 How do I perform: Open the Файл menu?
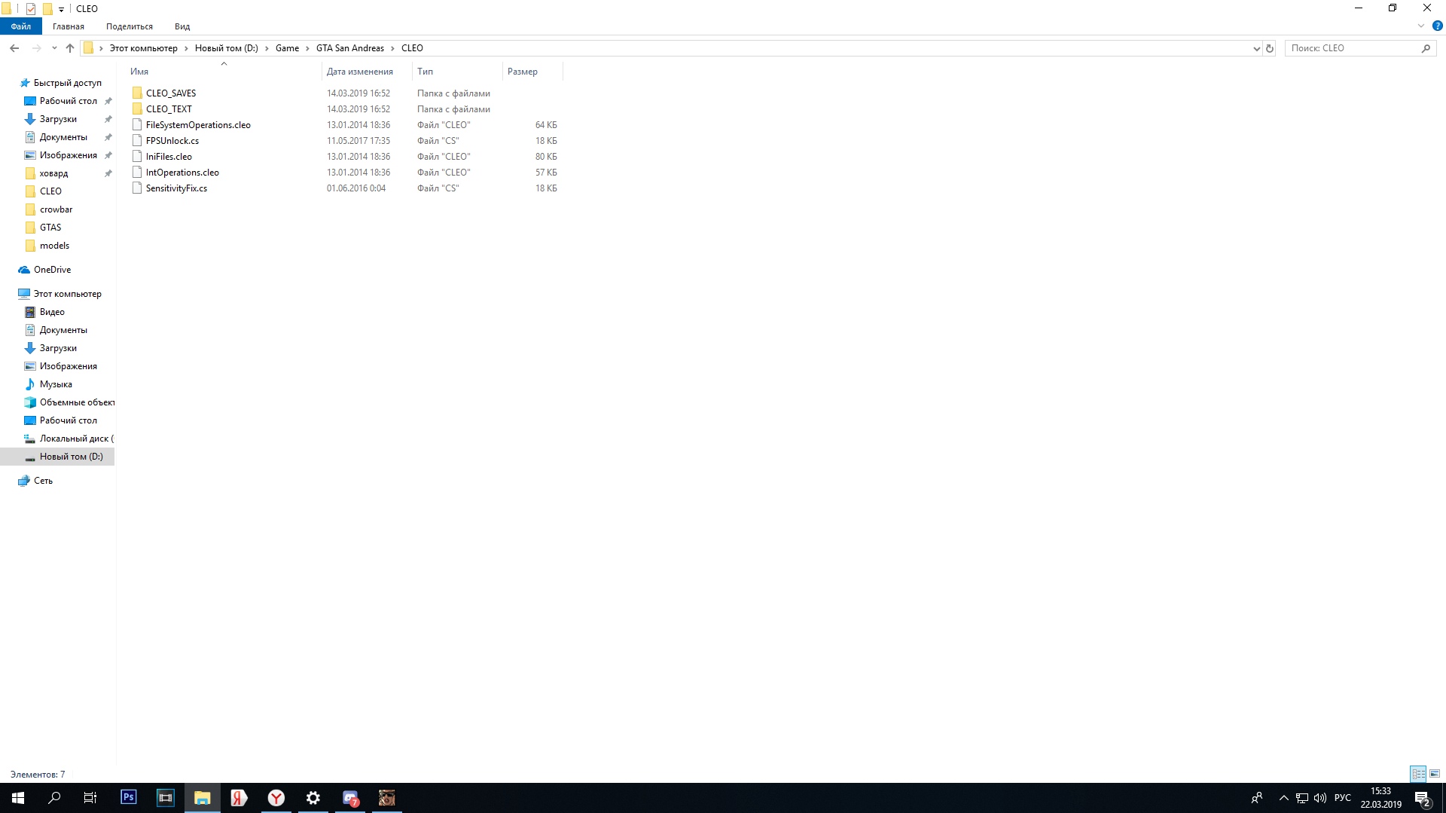coord(21,26)
